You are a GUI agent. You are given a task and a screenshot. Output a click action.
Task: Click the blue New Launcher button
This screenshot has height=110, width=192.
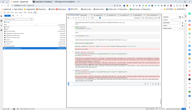pos(7,16)
